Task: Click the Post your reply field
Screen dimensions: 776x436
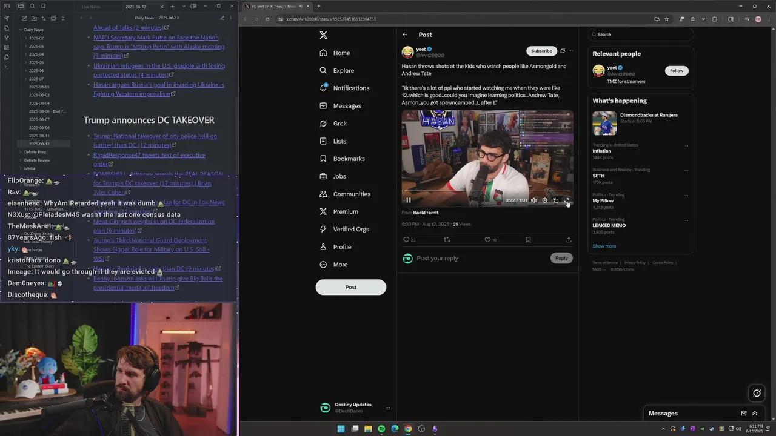Action: pos(482,258)
